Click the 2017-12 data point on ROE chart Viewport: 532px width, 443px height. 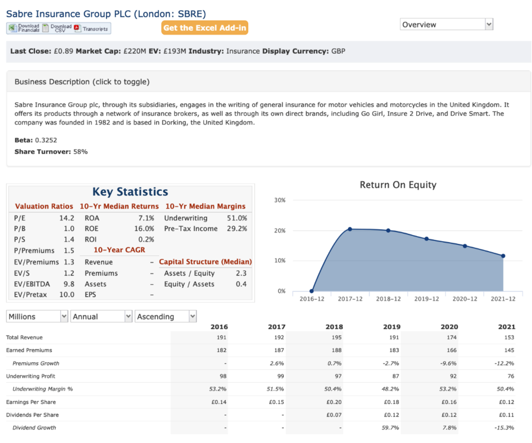pyautogui.click(x=350, y=229)
